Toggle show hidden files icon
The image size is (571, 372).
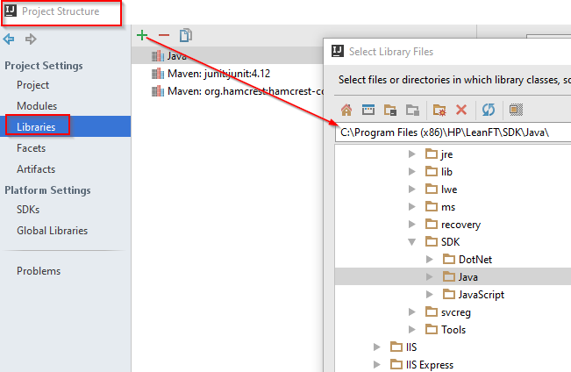[x=516, y=110]
